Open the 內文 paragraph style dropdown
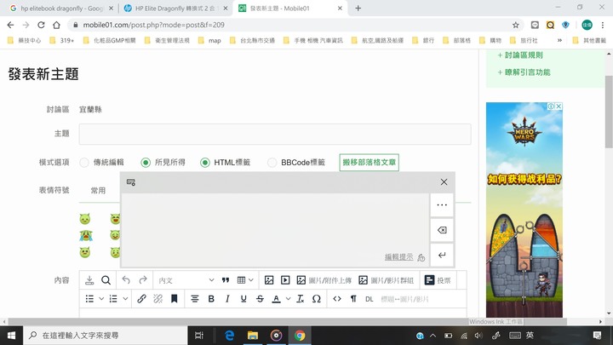Viewport: 613px width, 345px height. click(186, 280)
